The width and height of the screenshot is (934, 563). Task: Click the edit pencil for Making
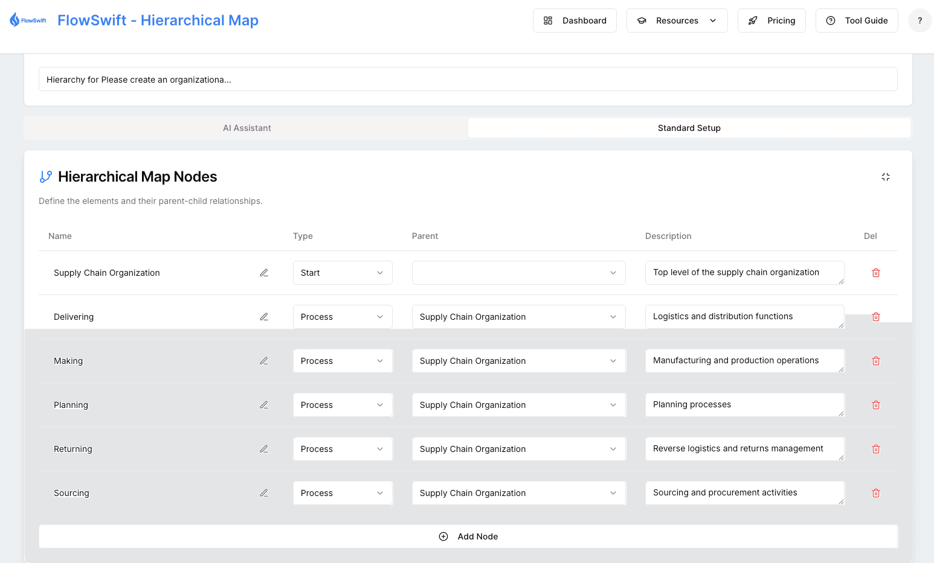click(x=264, y=361)
